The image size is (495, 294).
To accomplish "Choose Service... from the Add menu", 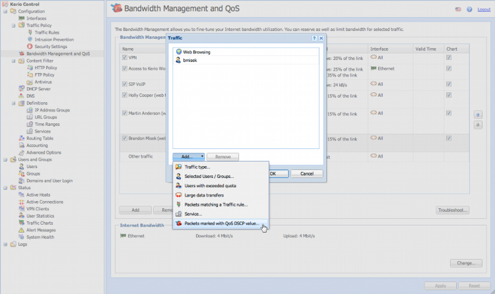I will 221,214.
